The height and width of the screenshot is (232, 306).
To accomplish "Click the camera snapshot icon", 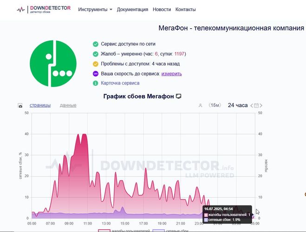I will (x=20, y=106).
